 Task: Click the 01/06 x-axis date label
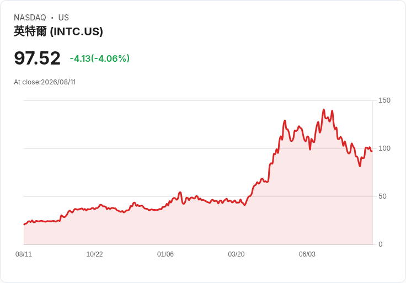(x=165, y=254)
